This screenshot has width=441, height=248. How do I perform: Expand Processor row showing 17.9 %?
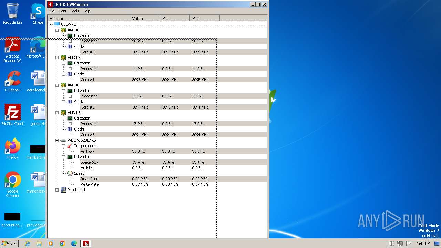pyautogui.click(x=70, y=124)
